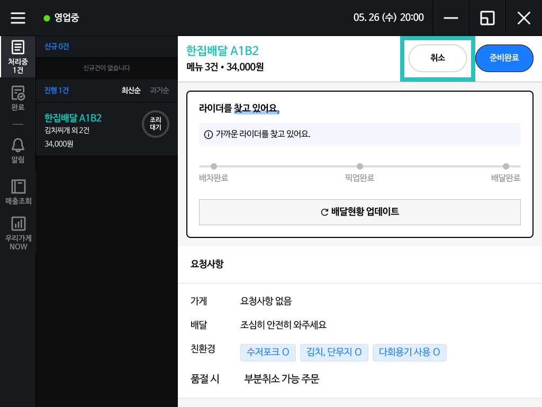Click the 한집배달 A1B2 detail title
542x407 pixels.
[x=222, y=51]
